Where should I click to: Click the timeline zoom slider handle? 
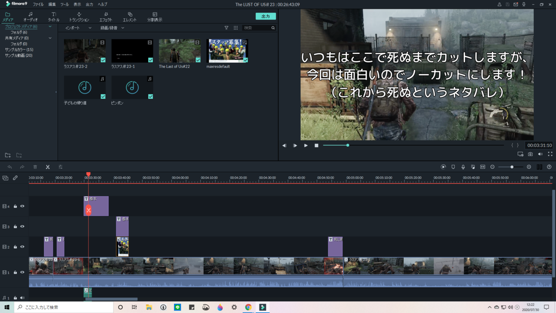[512, 167]
